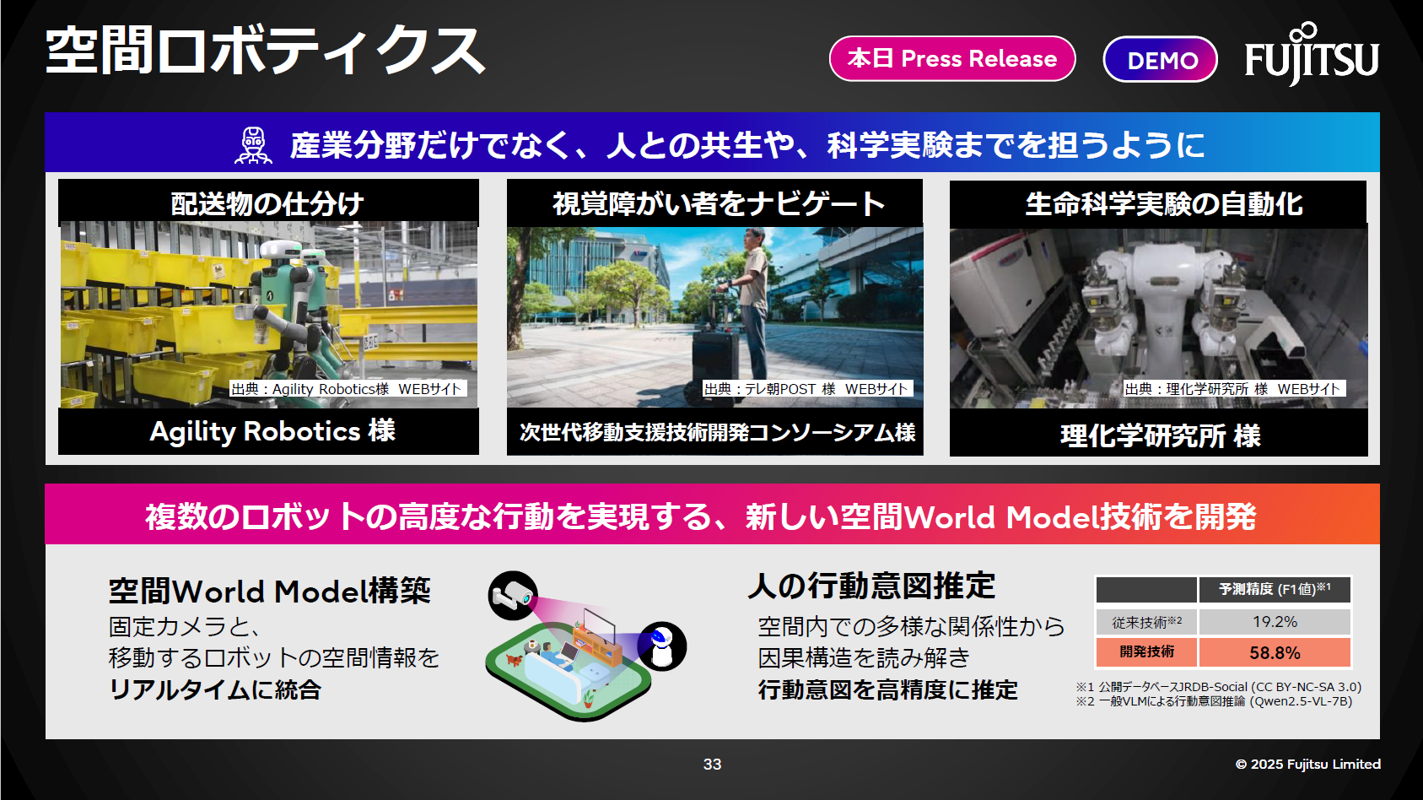Open the テレ朝POST source link
This screenshot has height=800, width=1423.
pos(809,389)
